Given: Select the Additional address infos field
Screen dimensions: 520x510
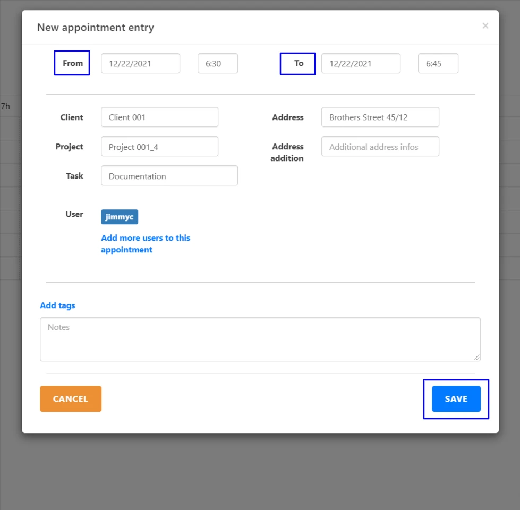Looking at the screenshot, I should (x=380, y=146).
